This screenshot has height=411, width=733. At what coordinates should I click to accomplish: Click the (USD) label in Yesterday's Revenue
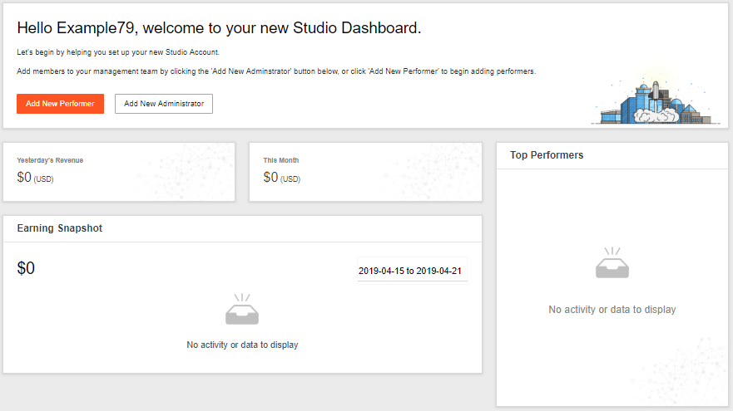coord(44,179)
